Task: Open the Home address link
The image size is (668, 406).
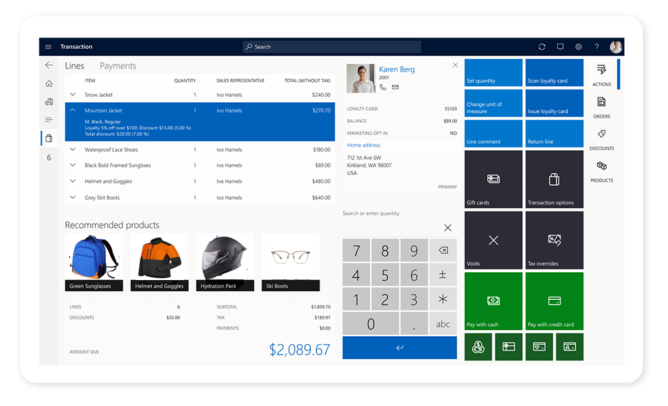Action: click(364, 145)
